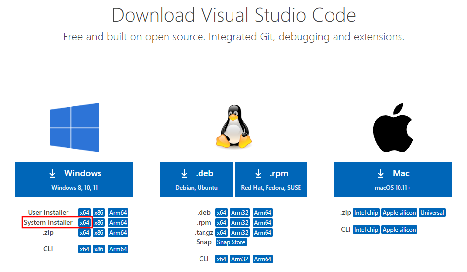467x272 pixels.
Task: Download the Windows 8, 10, 11 installer
Action: coord(74,180)
